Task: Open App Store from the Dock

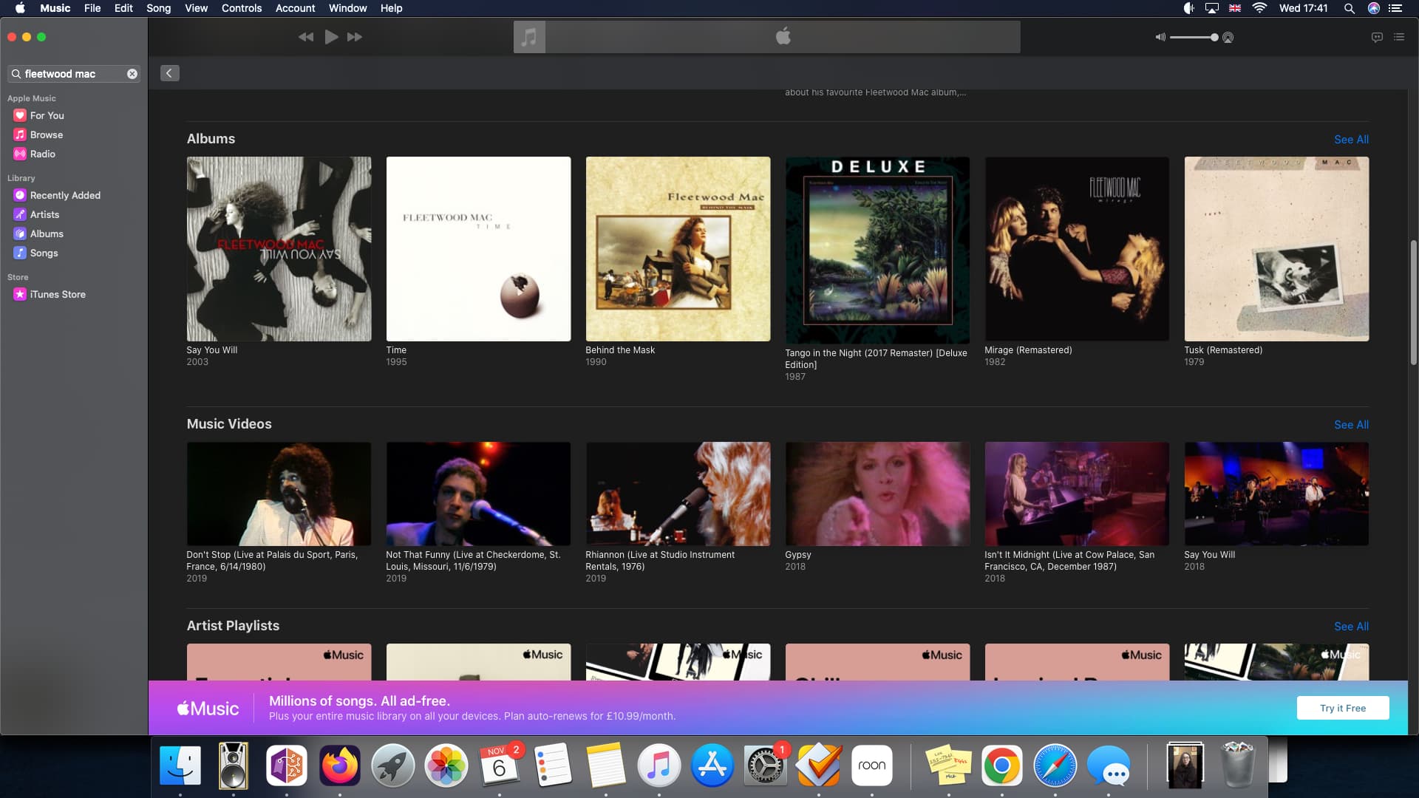Action: (x=712, y=765)
